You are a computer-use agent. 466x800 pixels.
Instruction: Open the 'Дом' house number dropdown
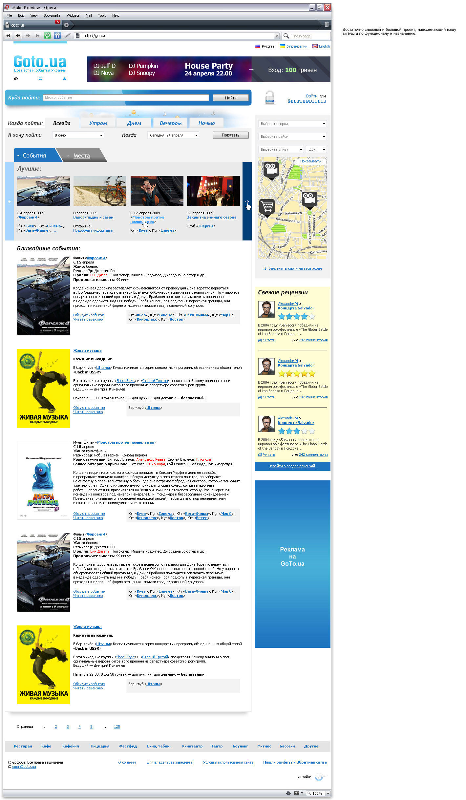(316, 149)
